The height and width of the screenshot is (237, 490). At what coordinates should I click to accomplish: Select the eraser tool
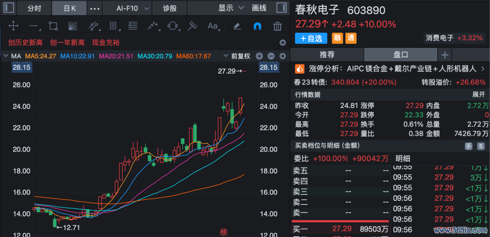coord(237,26)
